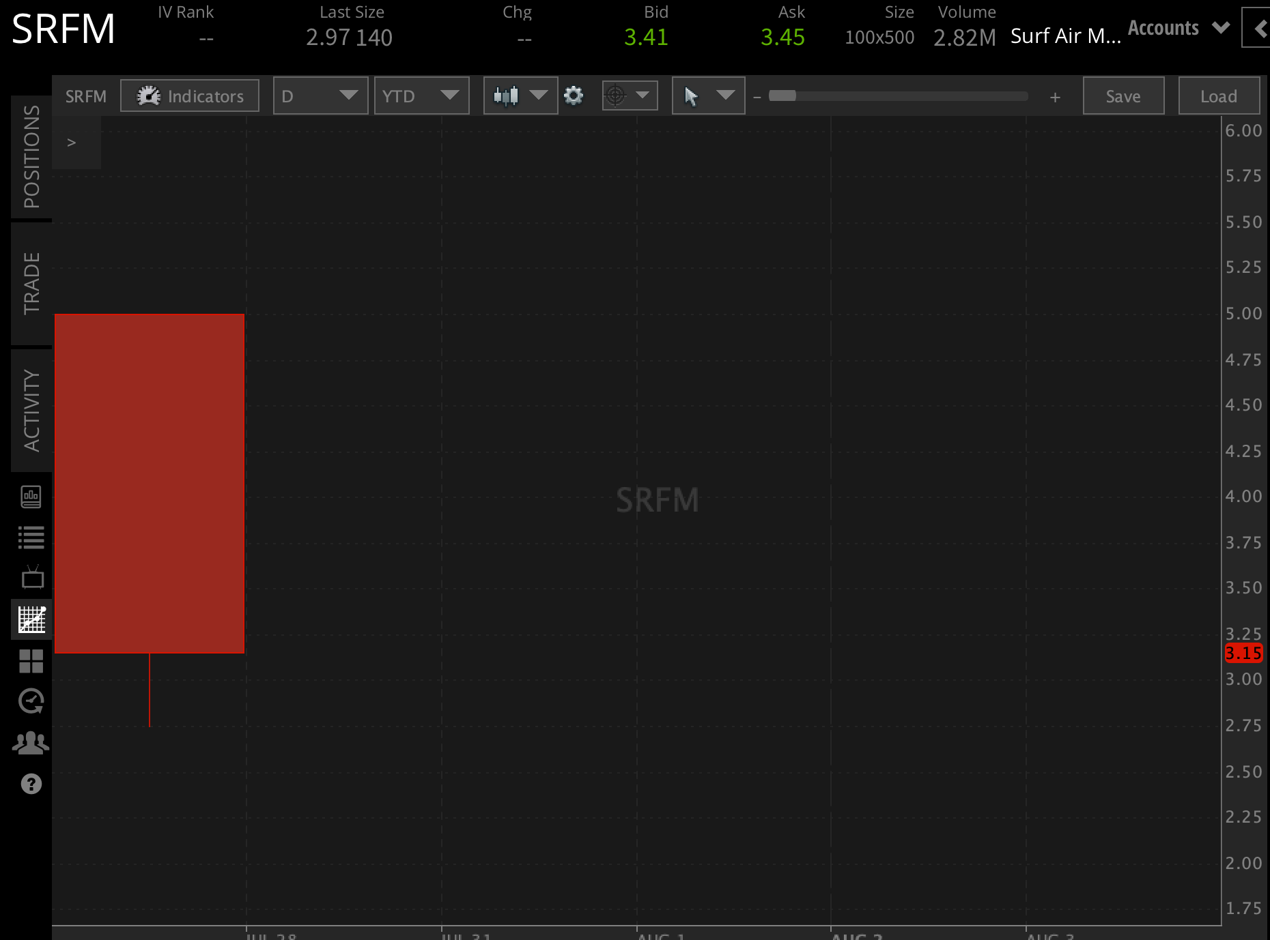Expand the Accounts dropdown
The height and width of the screenshot is (940, 1270).
pos(1222,27)
